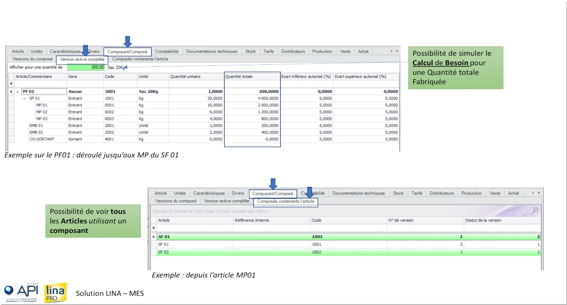This screenshot has height=305, width=567.
Task: Open Versions du composé sub-tab in lower screenshot
Action: click(x=175, y=201)
